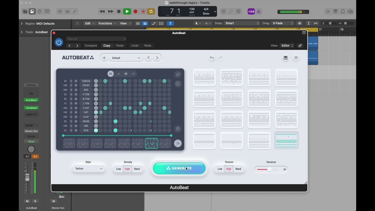Click Undo in plugin header
This screenshot has height=211, width=375.
135,45
